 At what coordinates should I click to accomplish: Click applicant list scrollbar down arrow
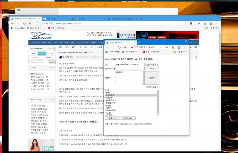(x=158, y=114)
